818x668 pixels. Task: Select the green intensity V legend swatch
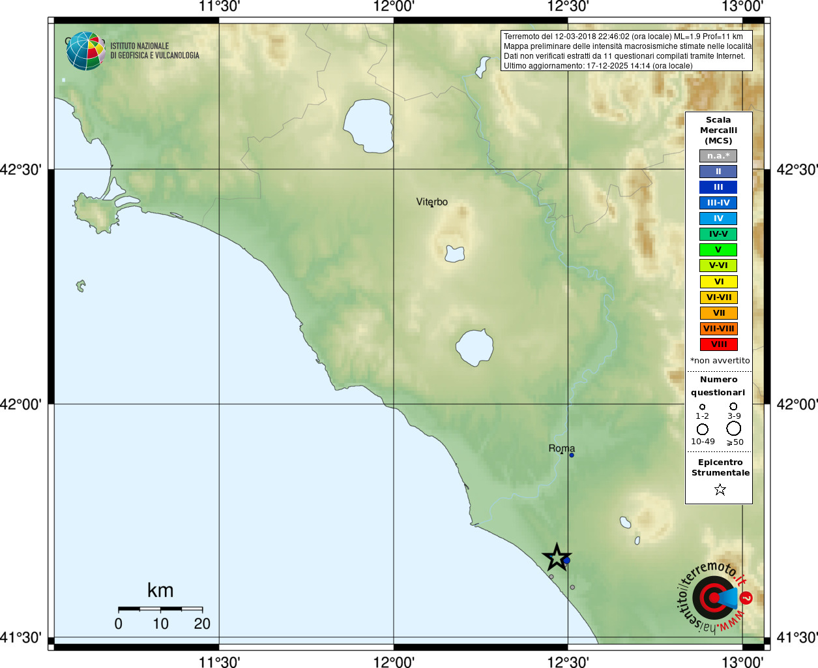pyautogui.click(x=718, y=250)
